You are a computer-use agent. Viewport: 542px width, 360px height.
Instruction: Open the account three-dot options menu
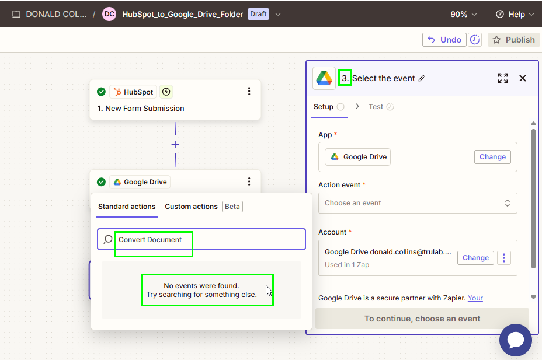(x=504, y=258)
